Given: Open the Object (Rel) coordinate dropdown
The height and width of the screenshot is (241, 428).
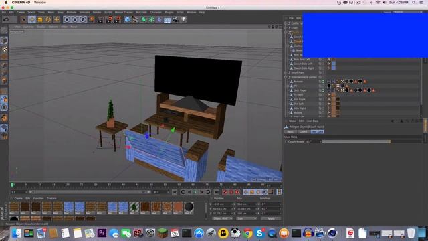Looking at the screenshot, I should [222, 218].
